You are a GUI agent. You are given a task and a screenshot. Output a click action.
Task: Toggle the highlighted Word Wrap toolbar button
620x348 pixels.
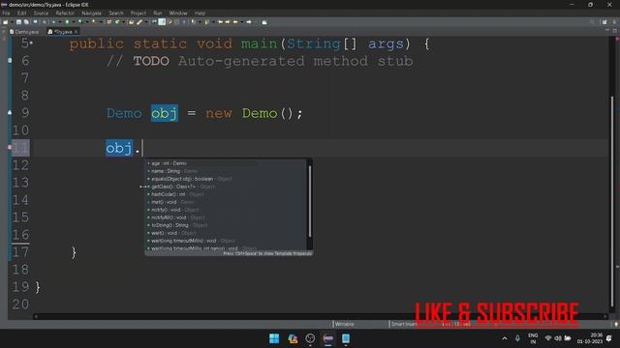(162, 22)
